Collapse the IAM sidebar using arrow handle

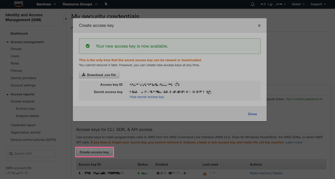tap(66, 19)
